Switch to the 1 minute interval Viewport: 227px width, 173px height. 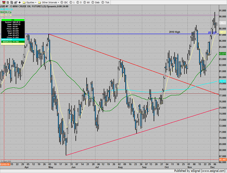point(72,2)
